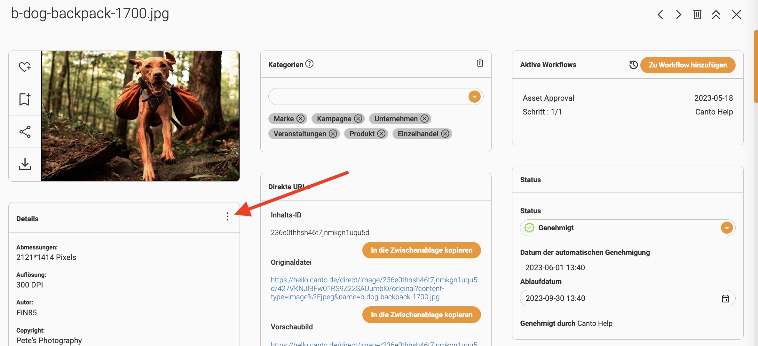Go to next asset with right arrow
This screenshot has width=758, height=346.
[x=678, y=14]
